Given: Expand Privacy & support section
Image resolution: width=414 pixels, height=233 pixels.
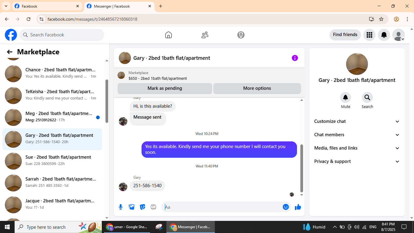Looking at the screenshot, I should [x=357, y=161].
